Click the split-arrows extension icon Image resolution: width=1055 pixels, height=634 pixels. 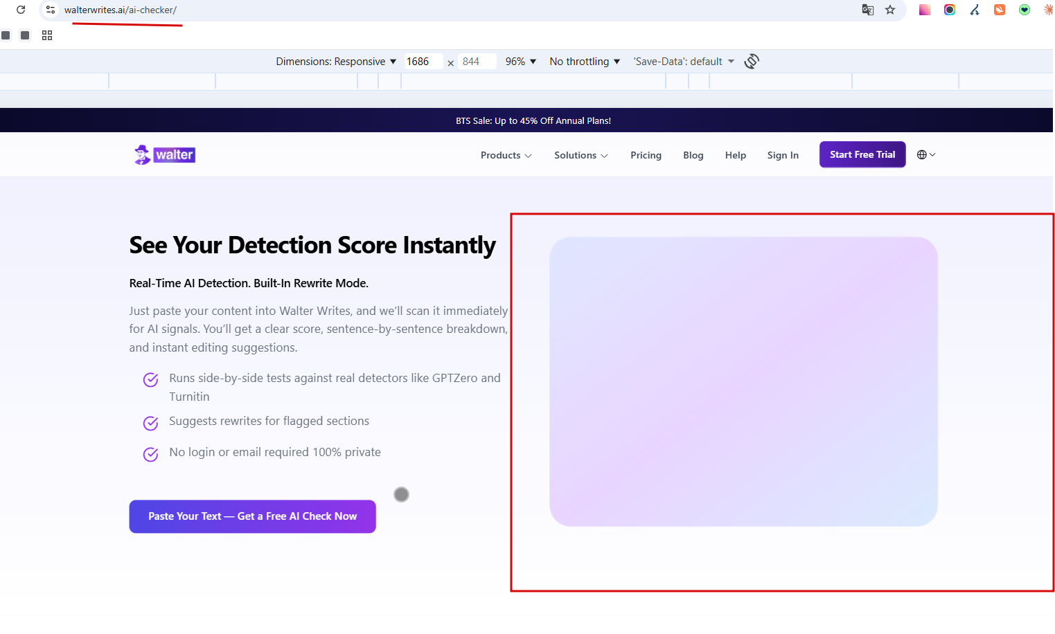[975, 10]
